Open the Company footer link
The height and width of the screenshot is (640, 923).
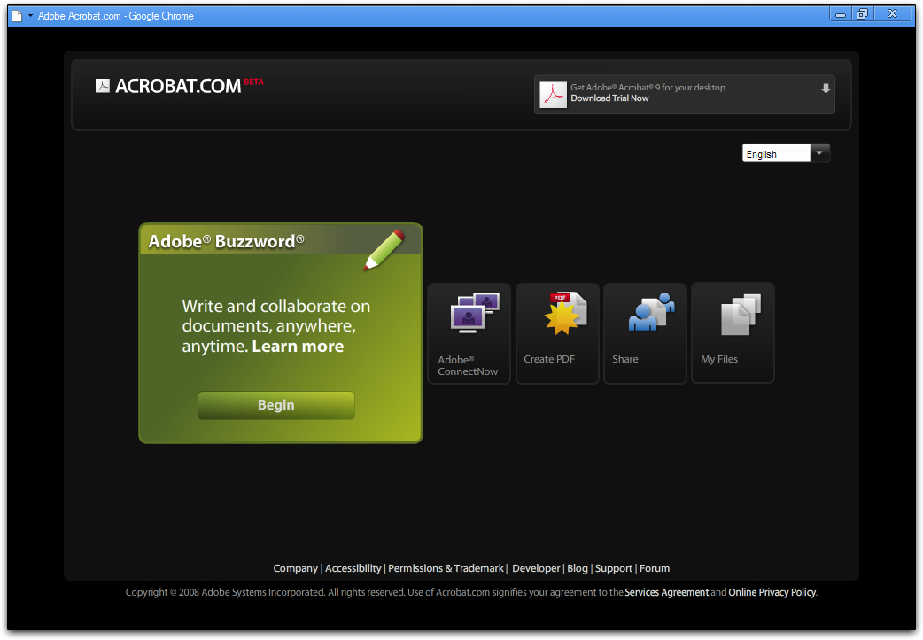point(296,568)
